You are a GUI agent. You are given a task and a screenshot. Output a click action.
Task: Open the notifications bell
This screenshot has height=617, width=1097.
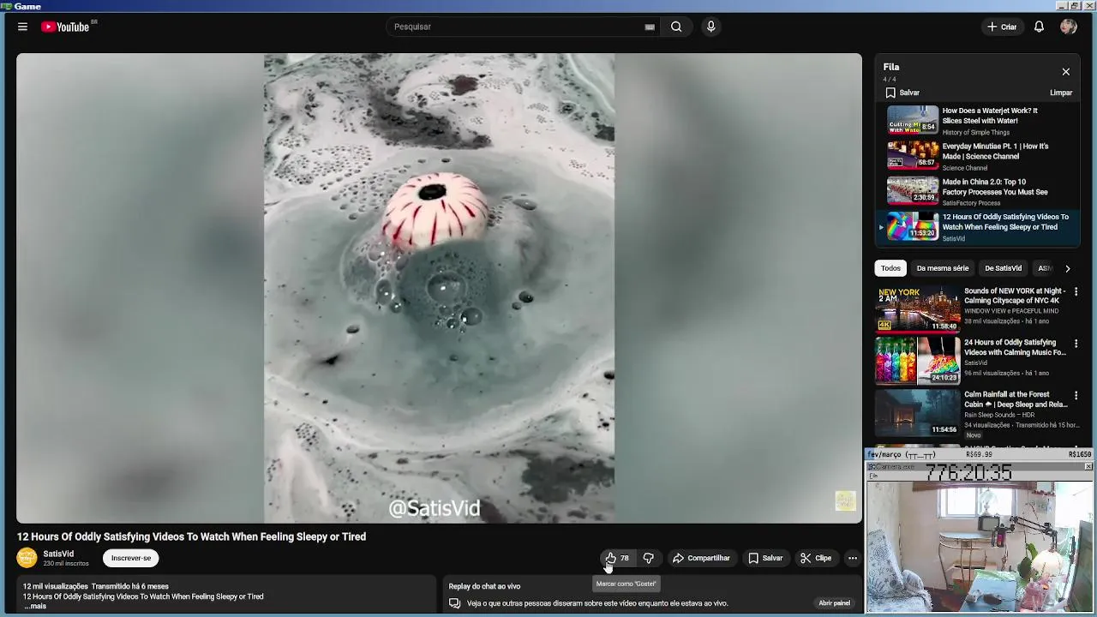coord(1039,27)
